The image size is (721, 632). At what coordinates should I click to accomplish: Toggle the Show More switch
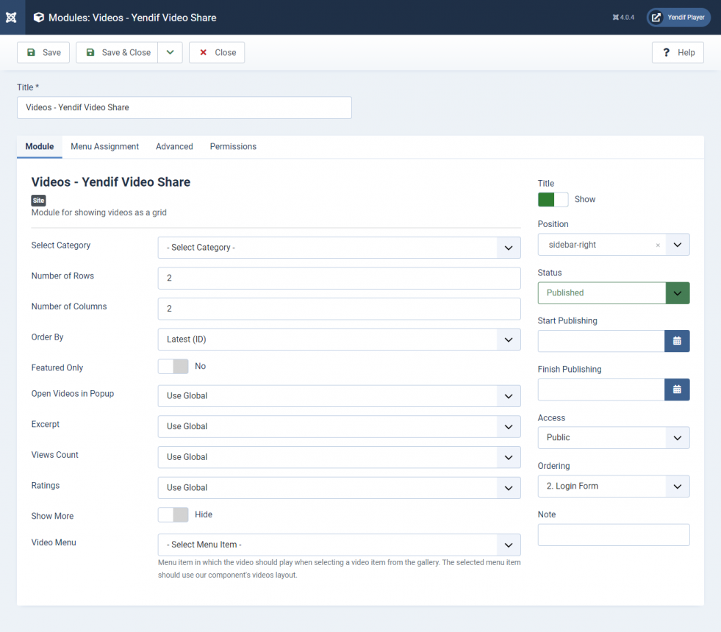[x=173, y=515]
